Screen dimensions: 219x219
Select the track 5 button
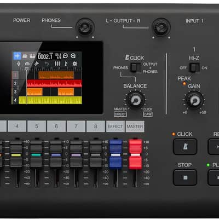[37, 126]
